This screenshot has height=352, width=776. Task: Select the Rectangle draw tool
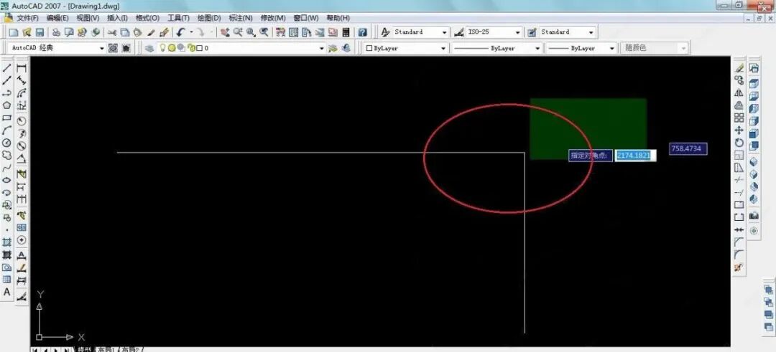(x=7, y=118)
